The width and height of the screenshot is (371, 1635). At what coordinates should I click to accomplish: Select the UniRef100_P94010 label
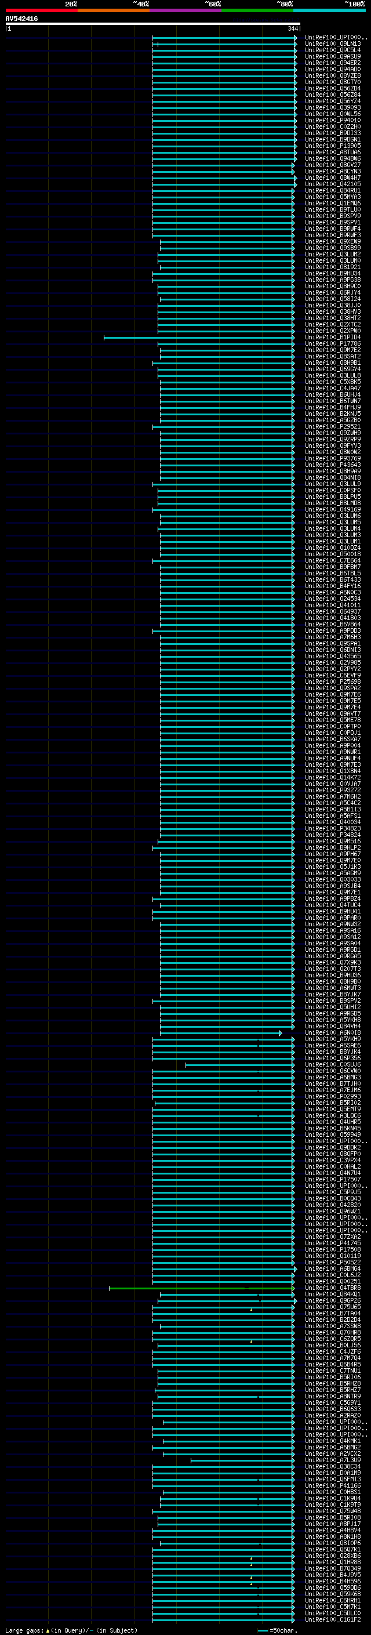(332, 121)
